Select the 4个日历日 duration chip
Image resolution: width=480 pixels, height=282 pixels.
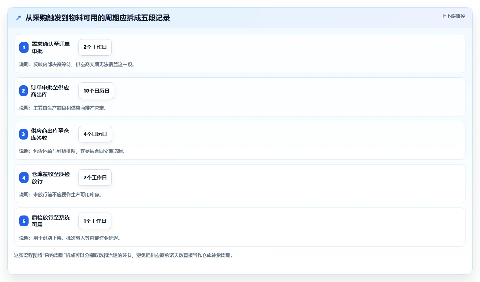point(95,134)
